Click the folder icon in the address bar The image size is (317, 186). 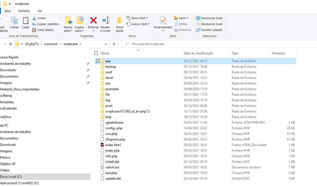coord(17,44)
